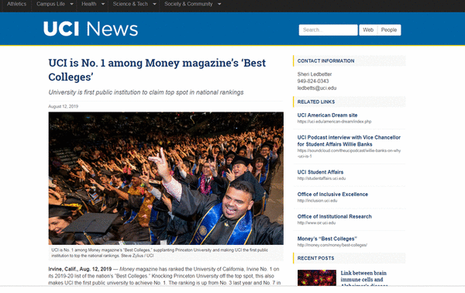Click the People search button
Viewport: 465px width, 293px height.
click(389, 30)
